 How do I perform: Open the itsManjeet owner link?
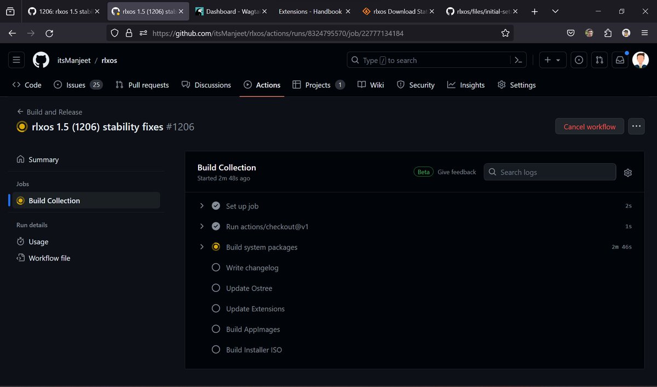tap(74, 60)
